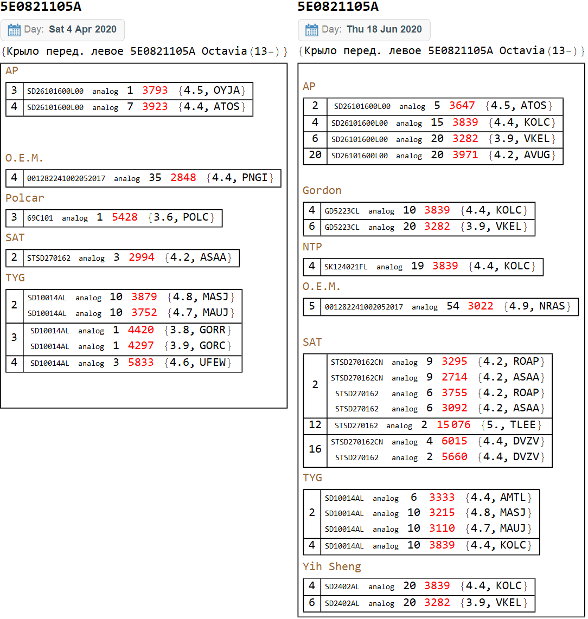Select NTP part number SK124021FL
This screenshot has width=588, height=619.
[x=346, y=267]
